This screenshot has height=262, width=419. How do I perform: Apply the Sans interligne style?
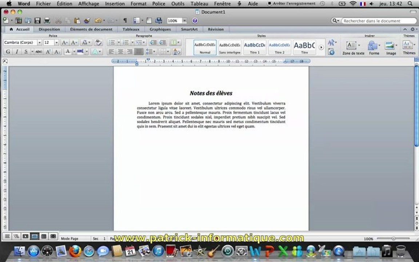click(230, 48)
